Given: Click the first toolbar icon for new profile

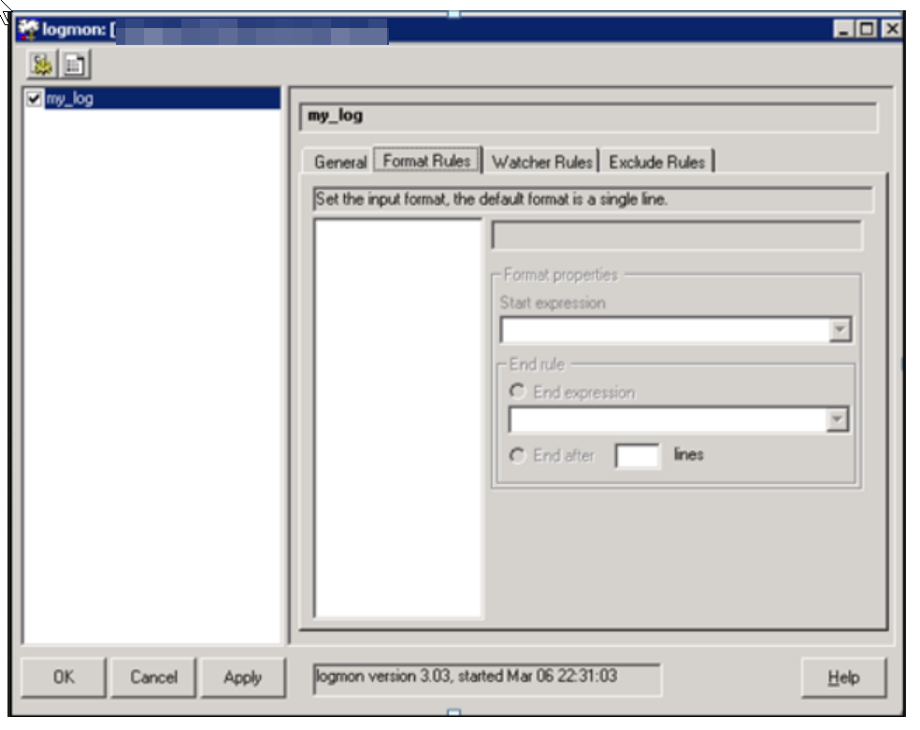Looking at the screenshot, I should click(42, 64).
